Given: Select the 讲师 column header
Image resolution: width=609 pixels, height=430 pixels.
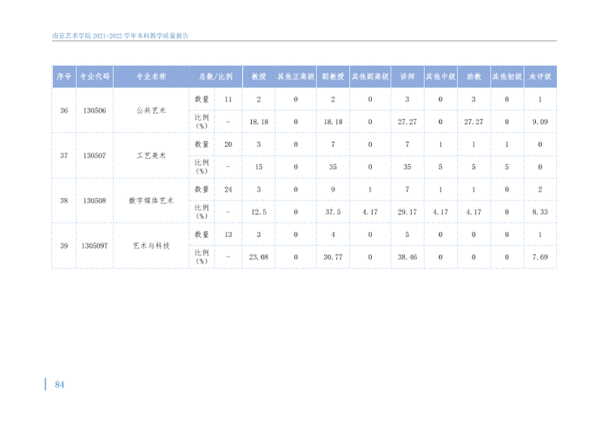Looking at the screenshot, I should [407, 76].
